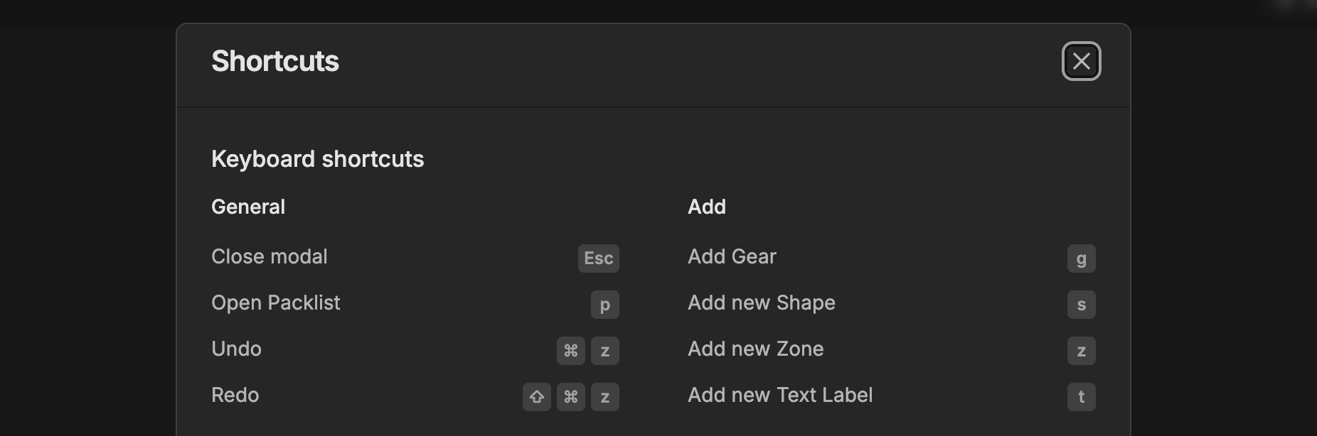
Task: Select the Shortcuts dialog title
Action: (x=274, y=62)
